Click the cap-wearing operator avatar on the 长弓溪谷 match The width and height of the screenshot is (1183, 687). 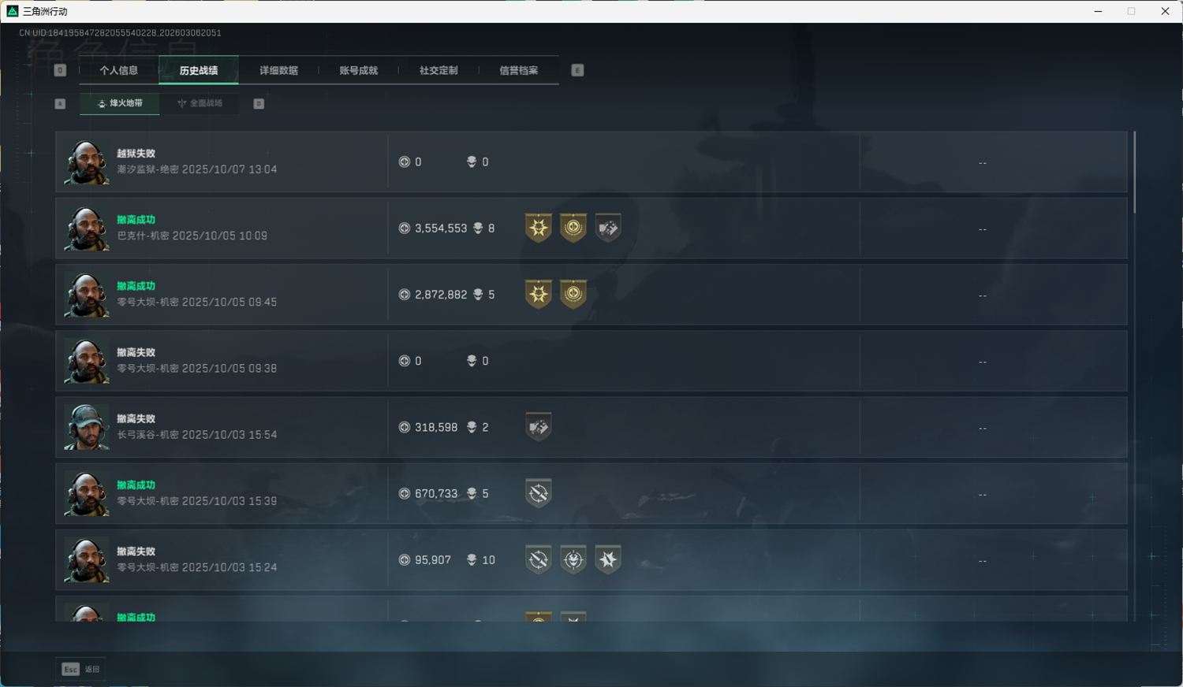(87, 427)
